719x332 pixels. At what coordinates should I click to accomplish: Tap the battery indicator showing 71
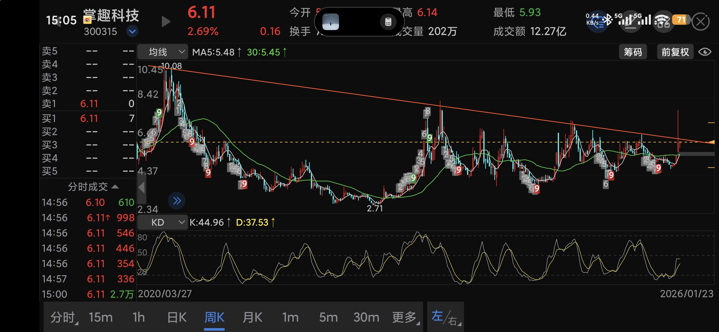(681, 20)
